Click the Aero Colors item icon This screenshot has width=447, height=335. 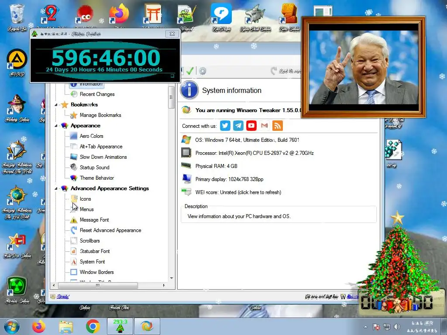pos(74,136)
